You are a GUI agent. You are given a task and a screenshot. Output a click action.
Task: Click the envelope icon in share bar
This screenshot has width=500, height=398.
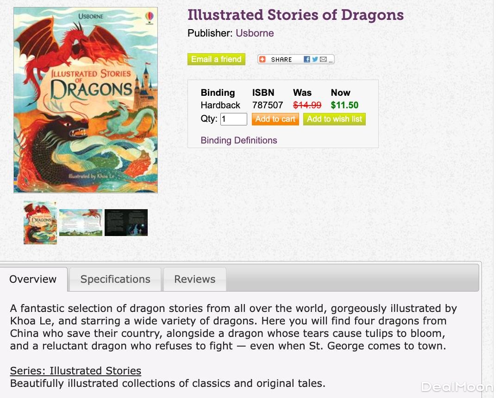(x=323, y=59)
